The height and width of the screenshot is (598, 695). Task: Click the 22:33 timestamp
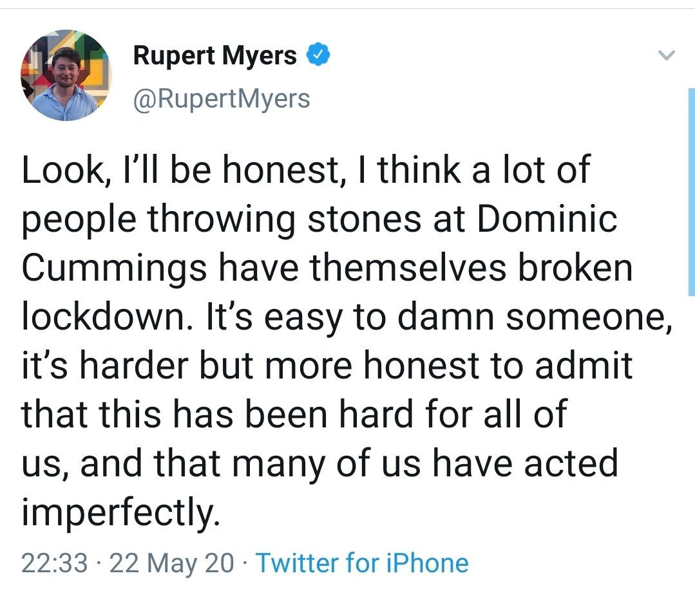[55, 563]
